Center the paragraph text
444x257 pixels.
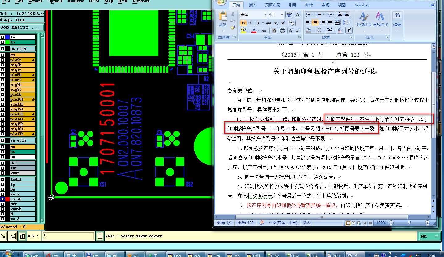315,22
